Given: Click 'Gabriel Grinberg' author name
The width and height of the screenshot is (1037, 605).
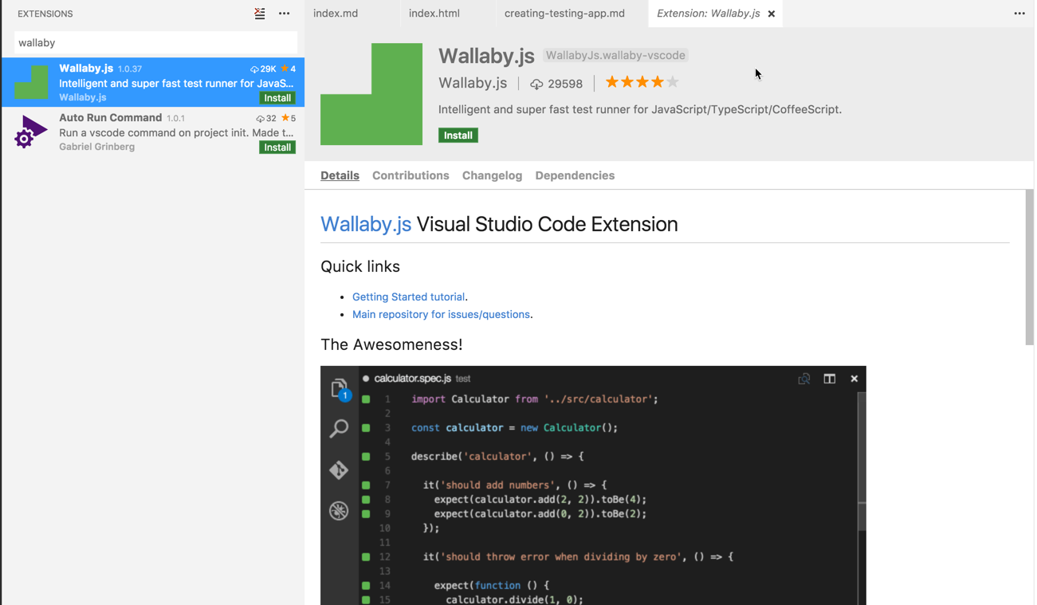Looking at the screenshot, I should click(96, 147).
